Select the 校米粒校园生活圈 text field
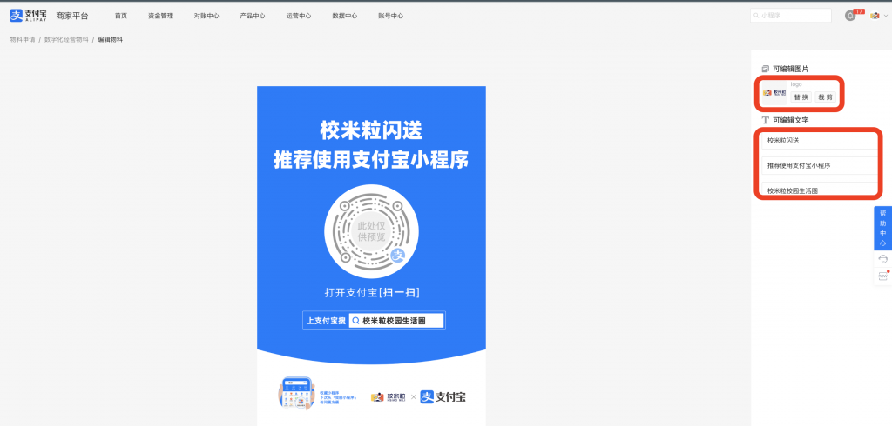The height and width of the screenshot is (426, 892). (x=819, y=190)
